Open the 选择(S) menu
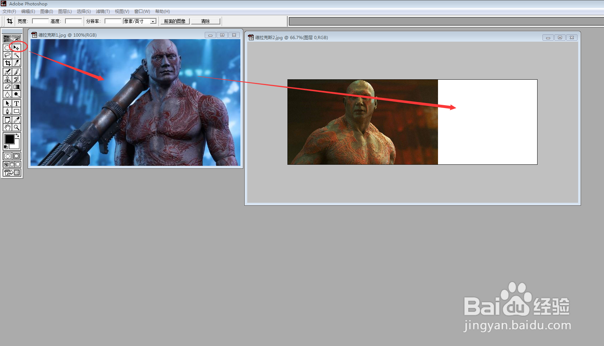 pyautogui.click(x=84, y=11)
